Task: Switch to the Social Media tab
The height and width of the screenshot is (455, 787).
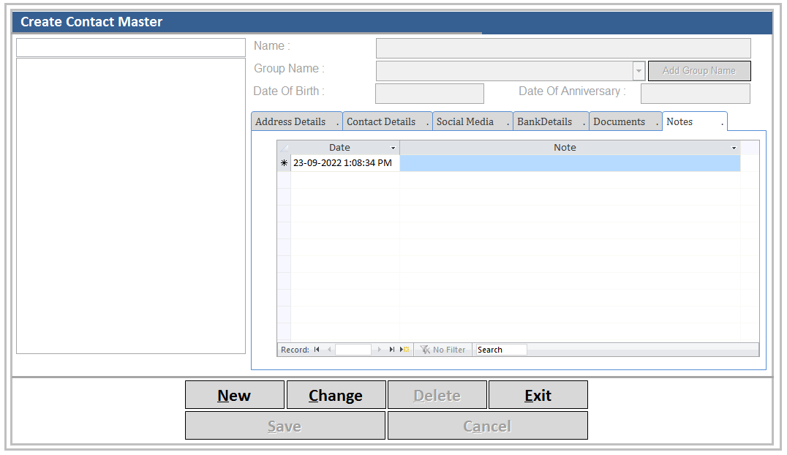Action: click(465, 121)
